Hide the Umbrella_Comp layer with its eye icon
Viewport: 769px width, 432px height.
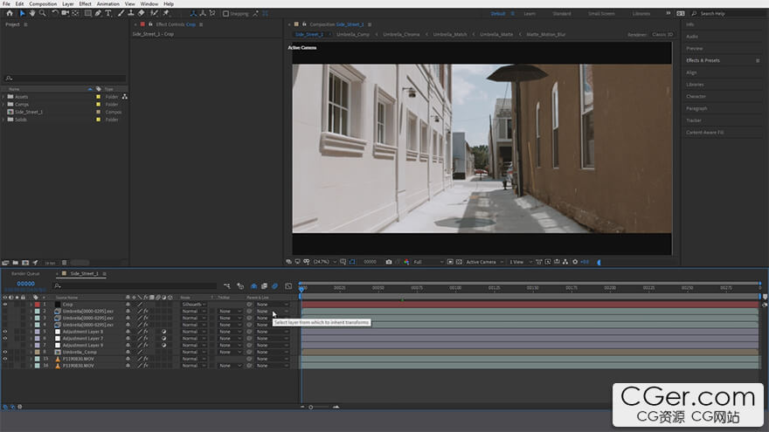point(5,352)
